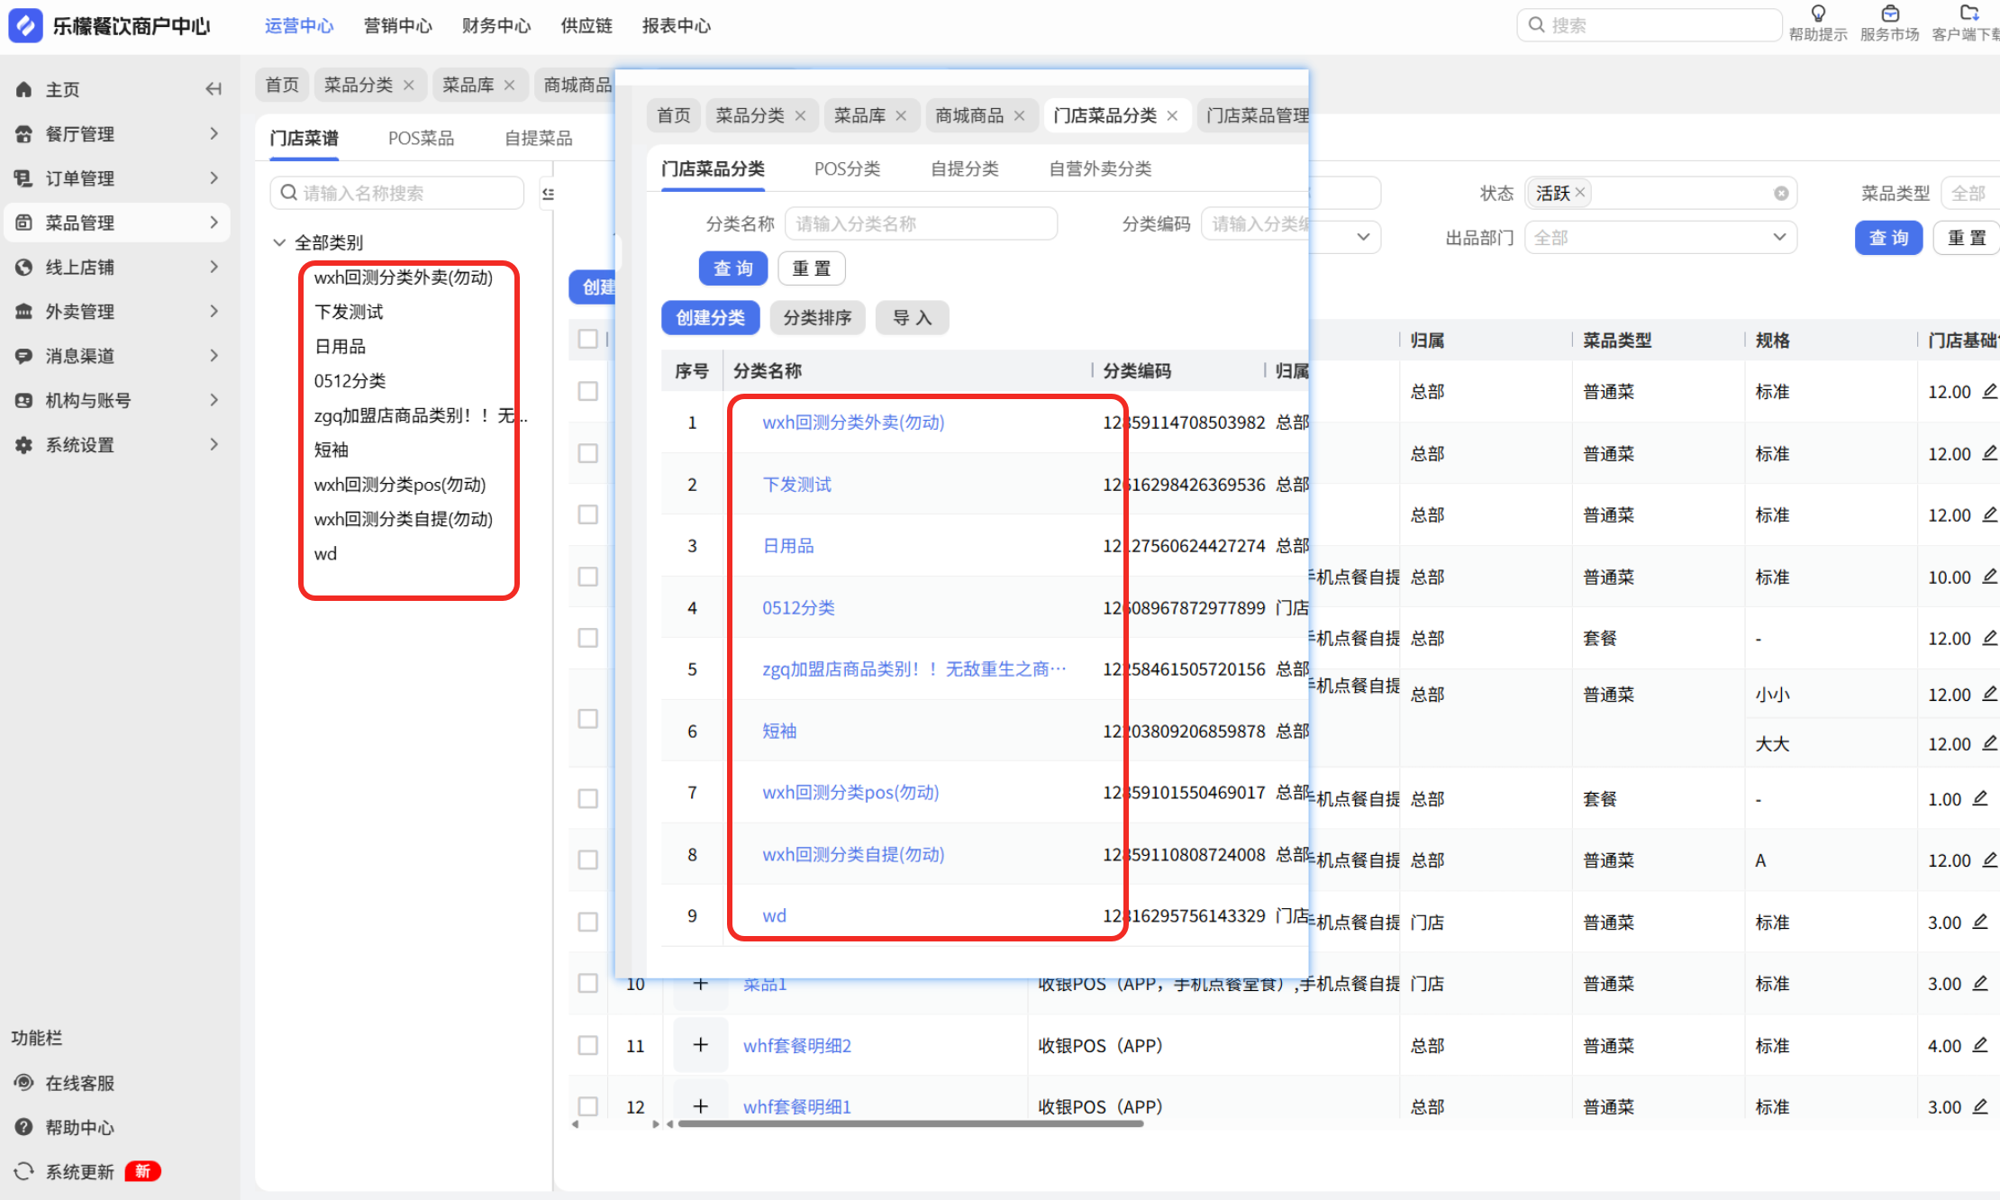Expand 线上店铺 sidebar menu

point(117,267)
